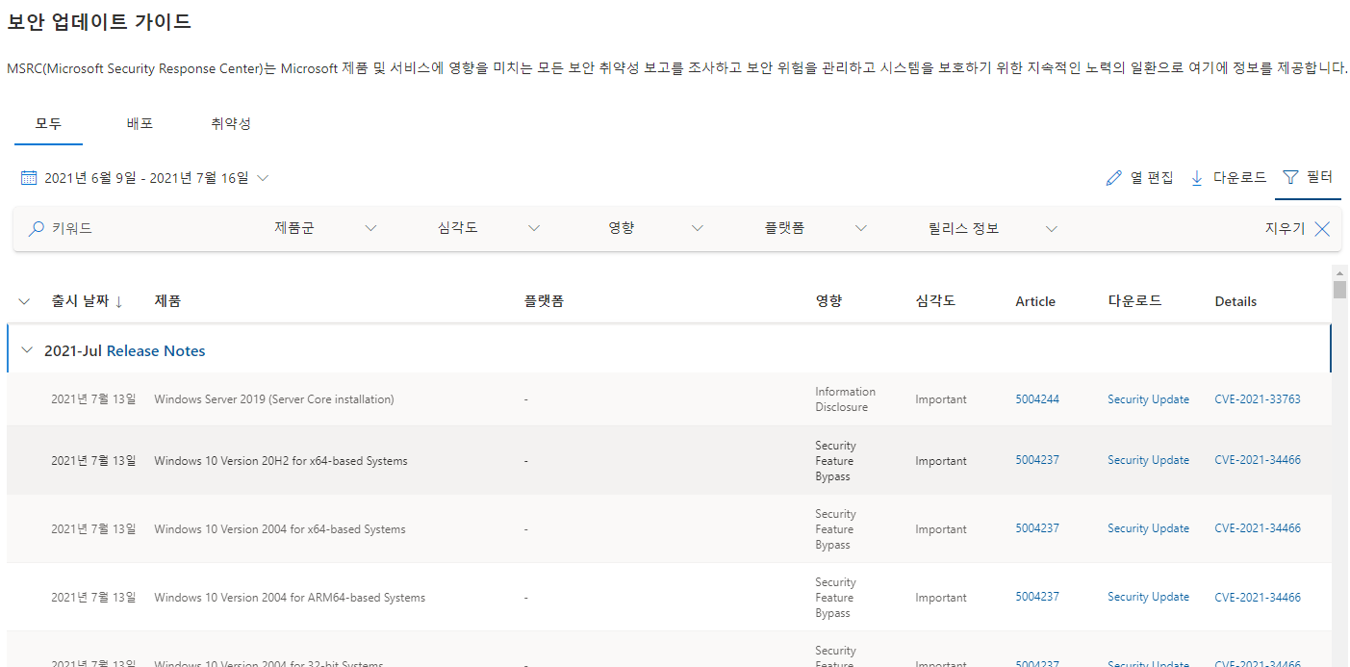Open CVE-2021-34466 in 20H2 x64 row
1350x667 pixels.
pos(1258,460)
